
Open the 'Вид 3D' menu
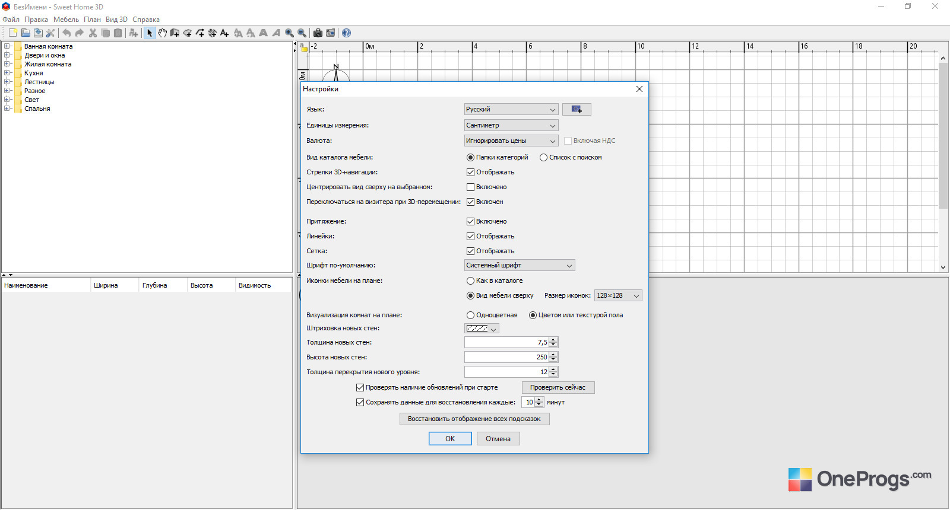point(116,20)
